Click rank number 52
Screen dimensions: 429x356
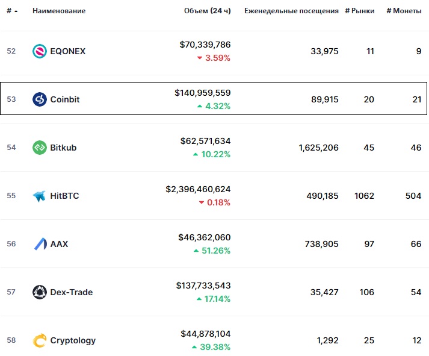coord(11,51)
